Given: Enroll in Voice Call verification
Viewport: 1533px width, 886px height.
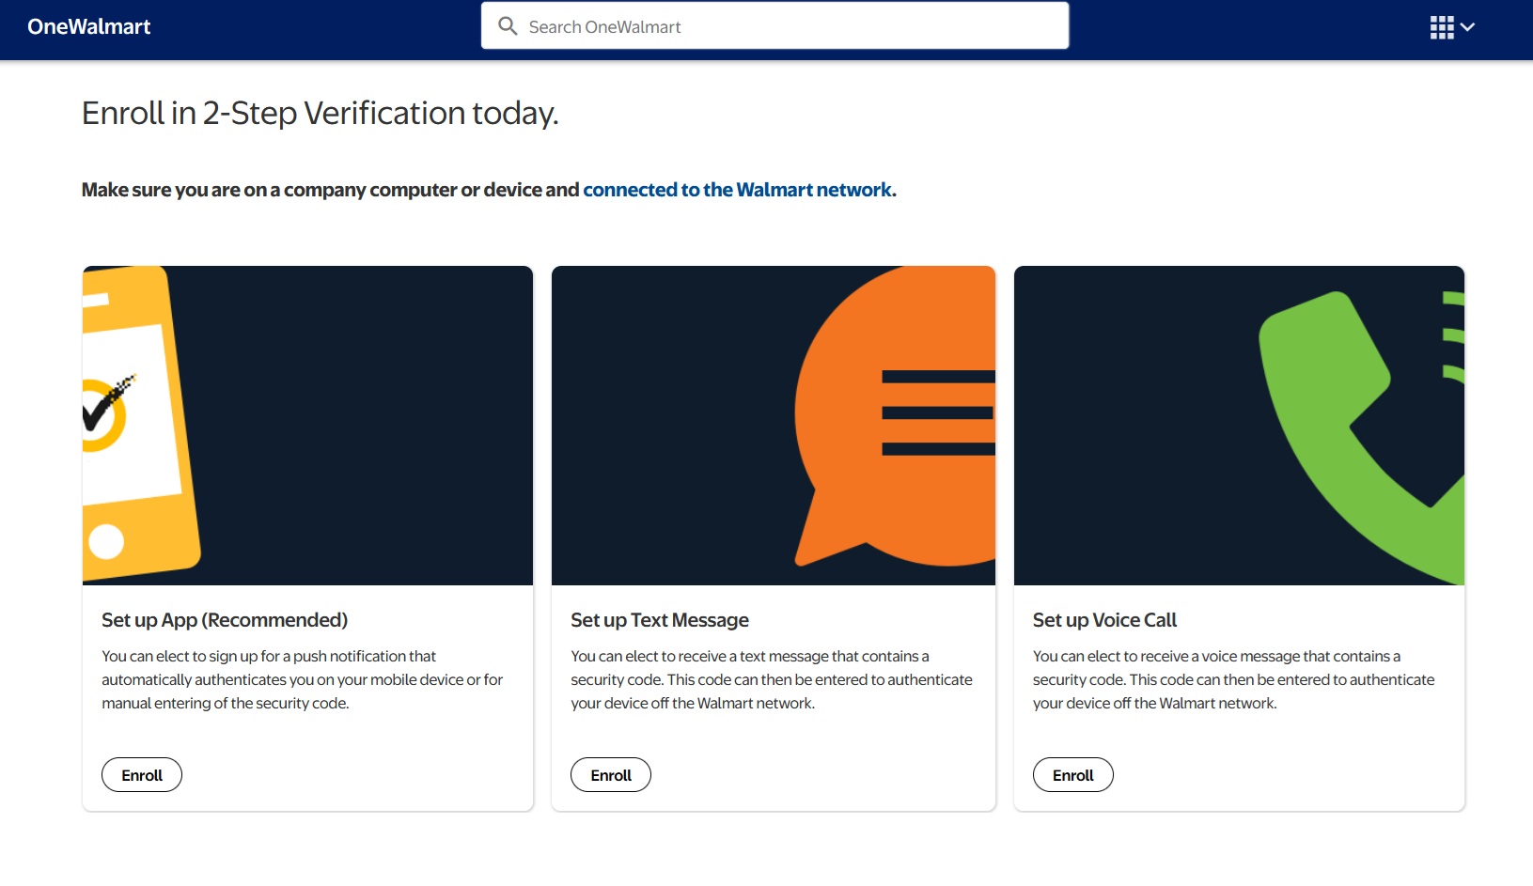Looking at the screenshot, I should [x=1072, y=774].
